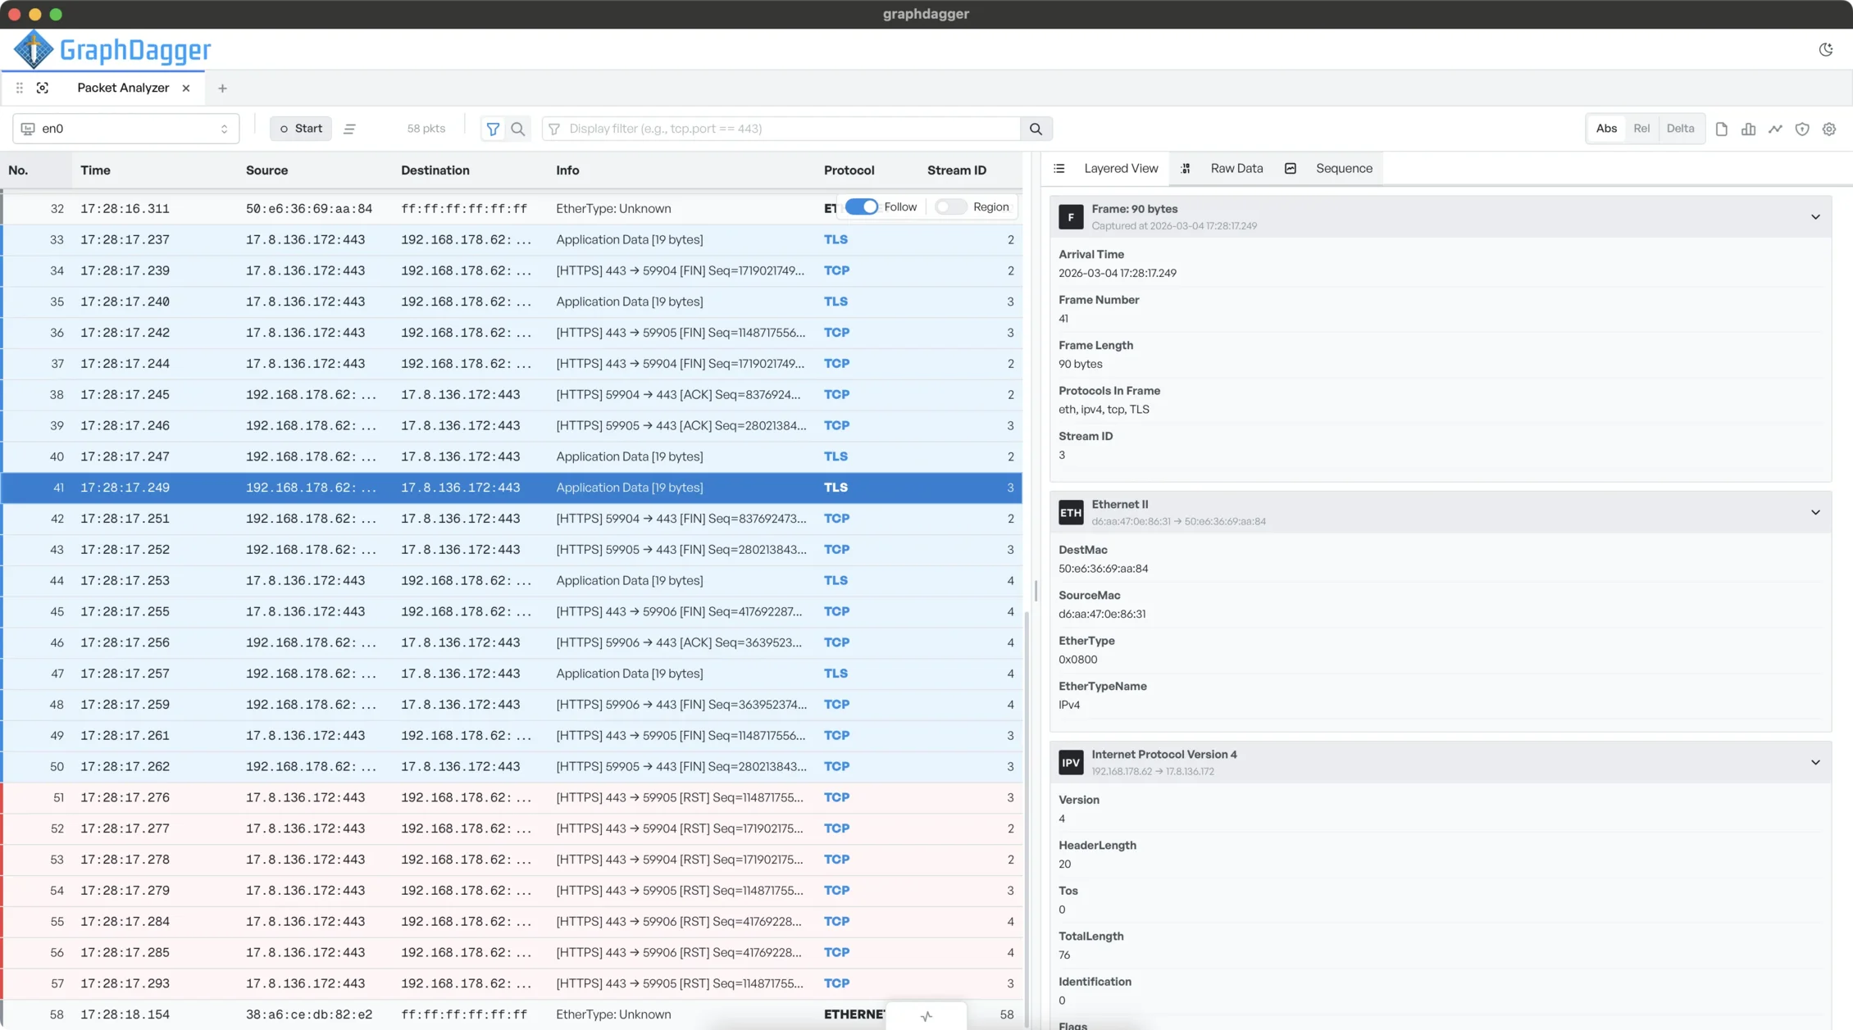Collapse the Ethernet II section
Screen dimensions: 1853x1030
tap(1815, 512)
